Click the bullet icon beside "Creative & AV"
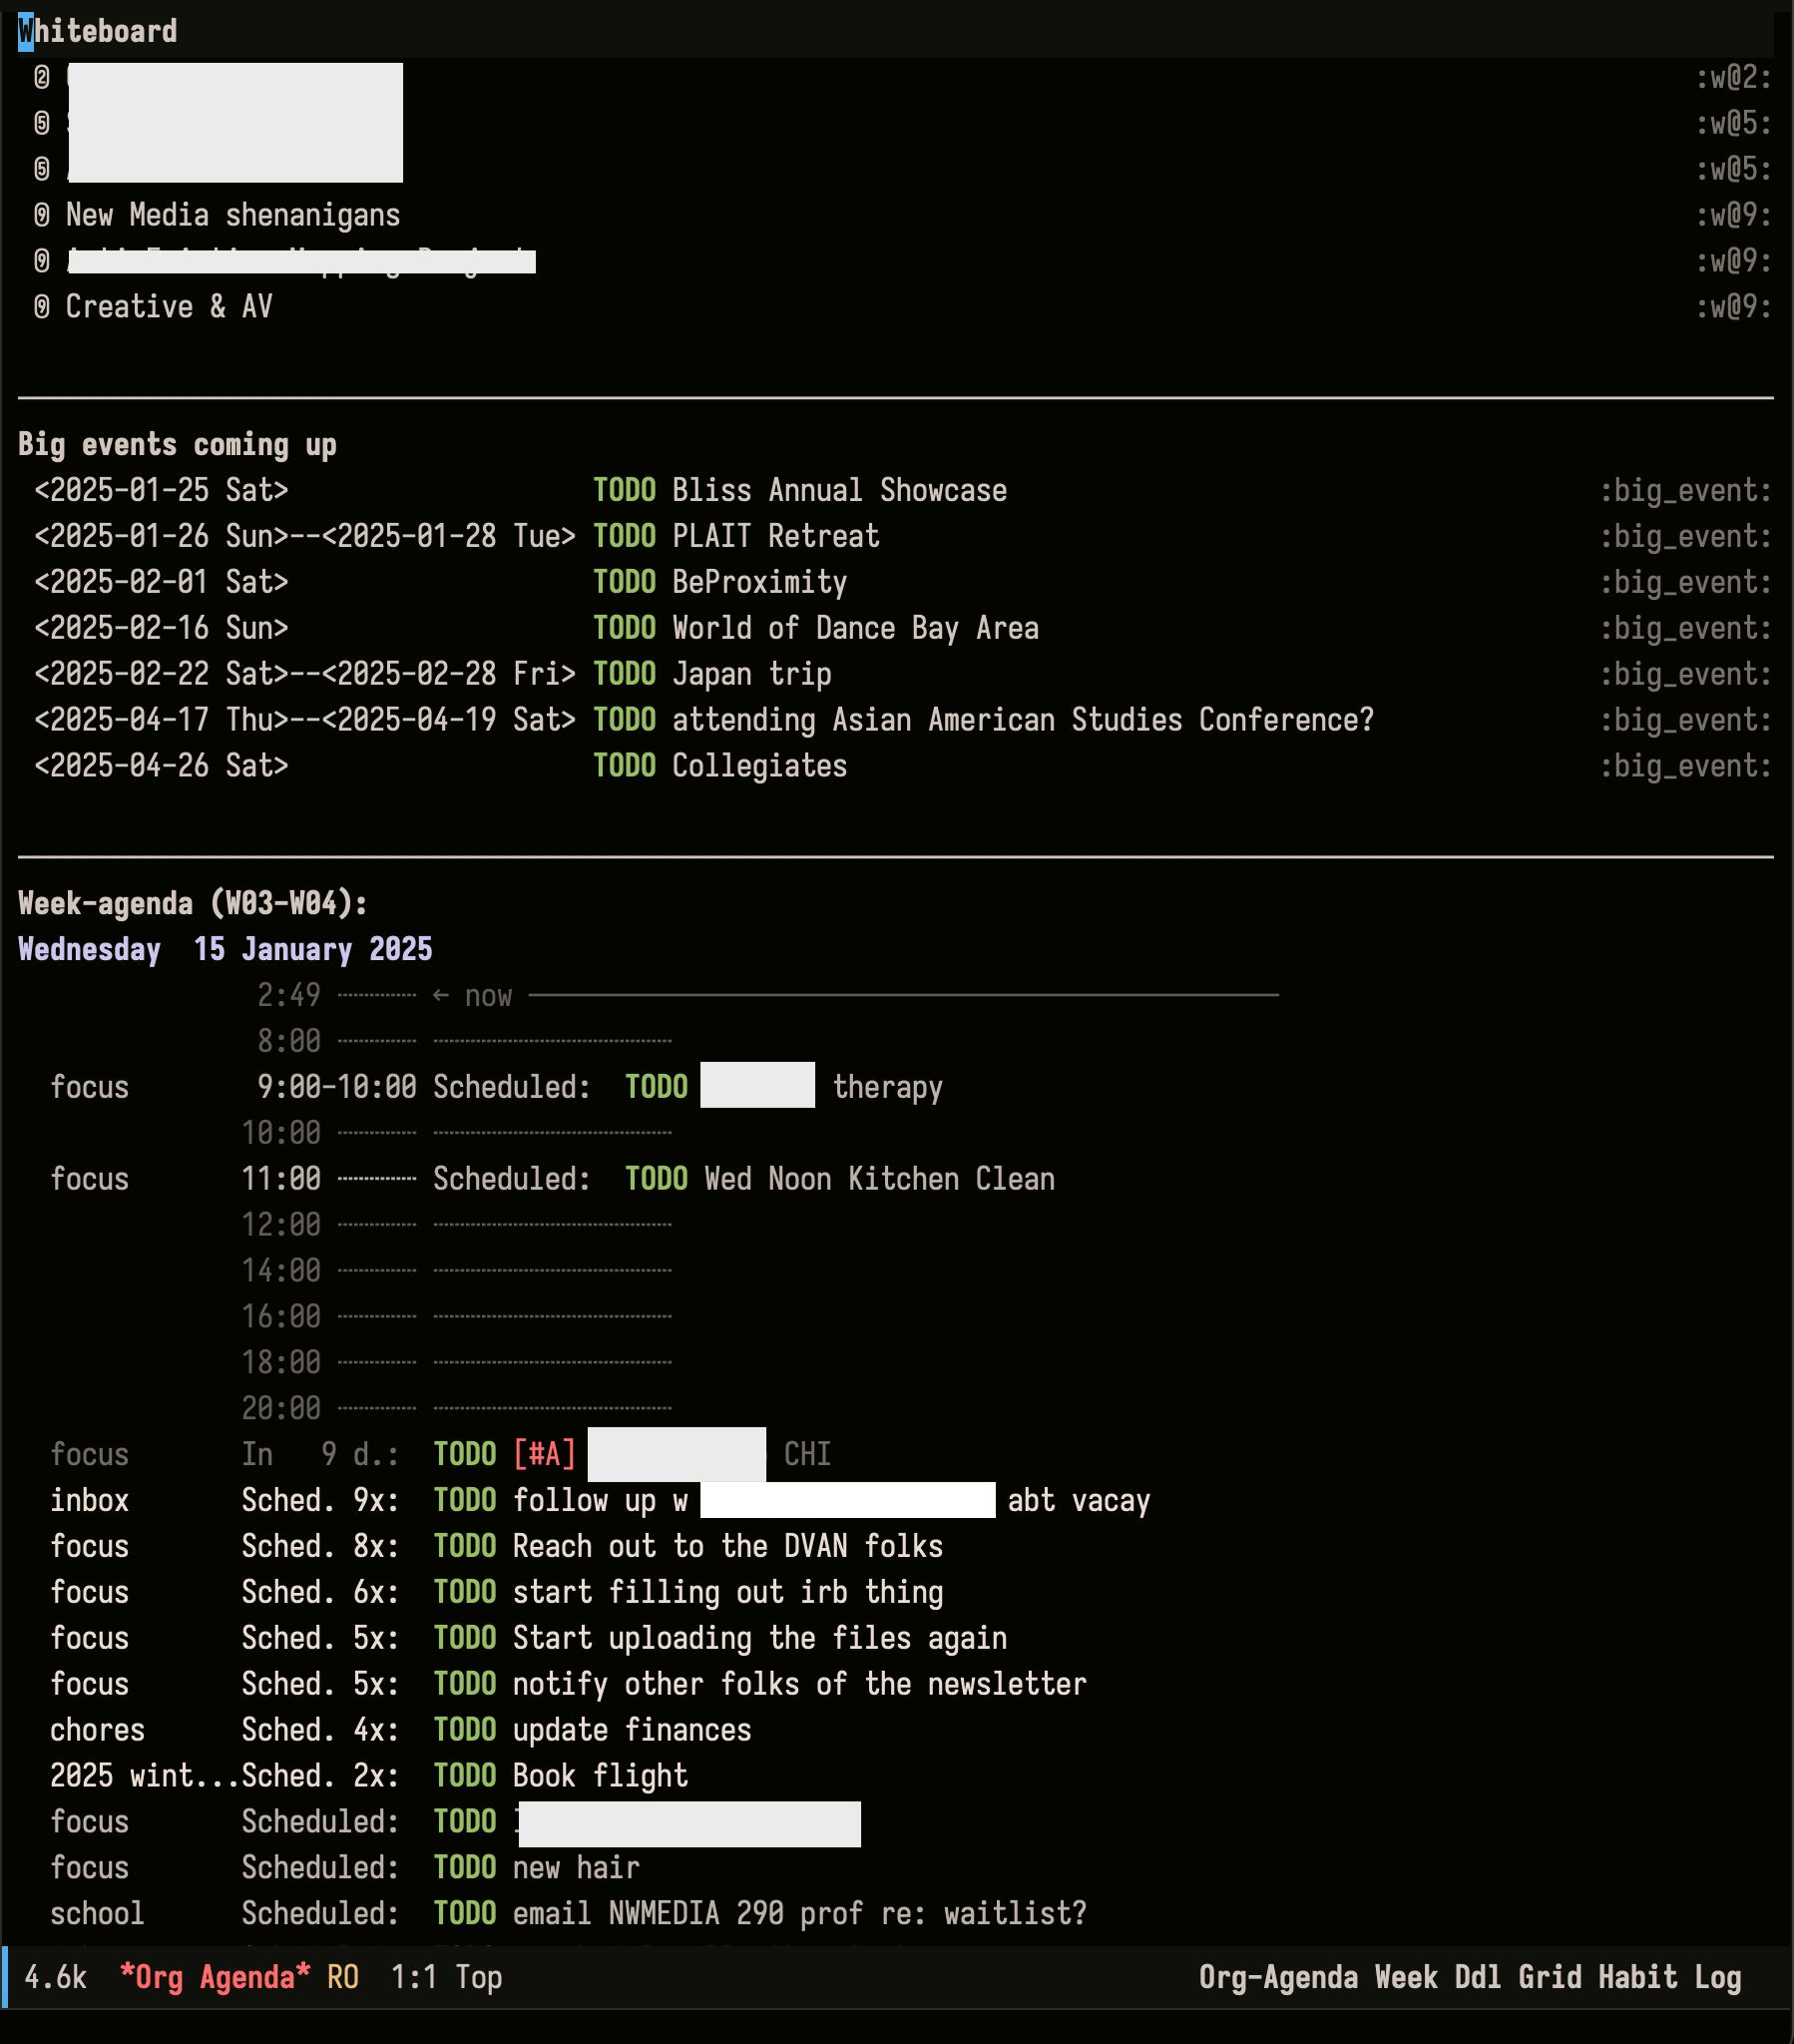 click(40, 307)
